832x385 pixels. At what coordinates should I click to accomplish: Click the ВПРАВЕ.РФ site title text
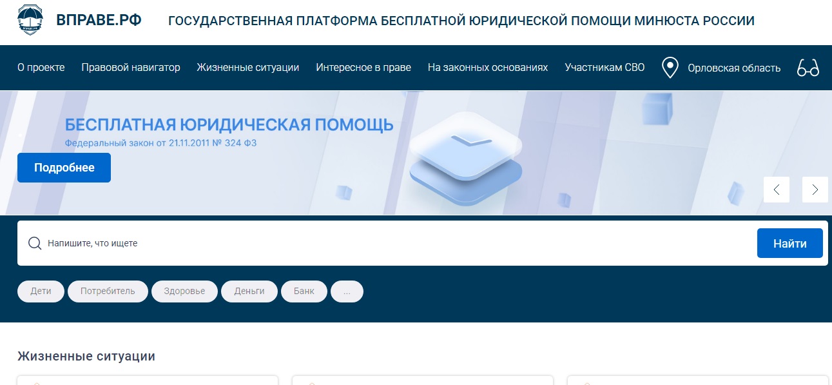(x=99, y=21)
